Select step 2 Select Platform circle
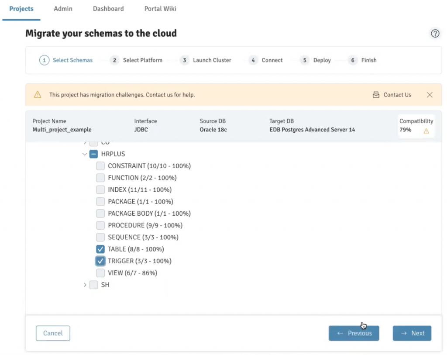Image resolution: width=447 pixels, height=355 pixels. tap(114, 60)
